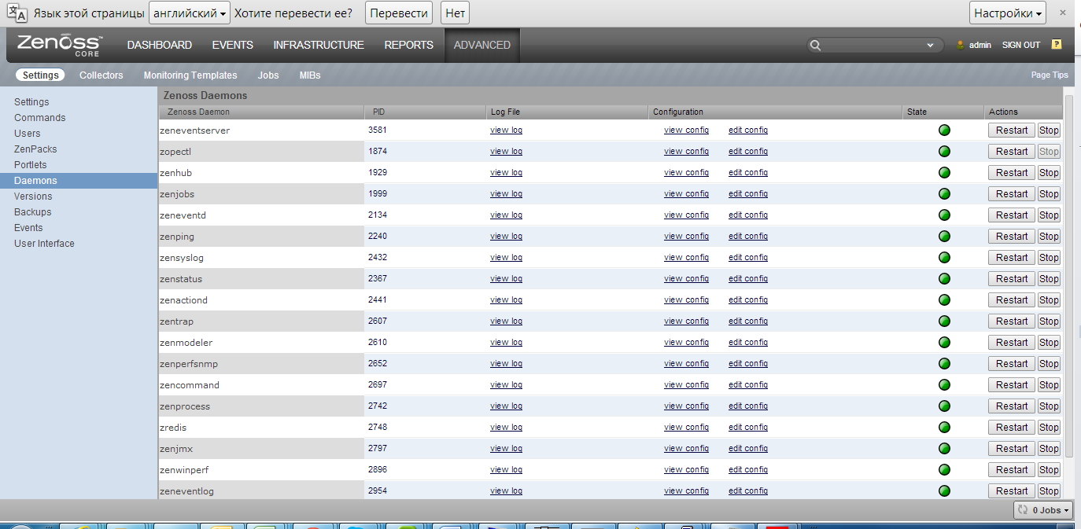View log for zenjobs
Screen dimensions: 1081x529
coord(506,194)
